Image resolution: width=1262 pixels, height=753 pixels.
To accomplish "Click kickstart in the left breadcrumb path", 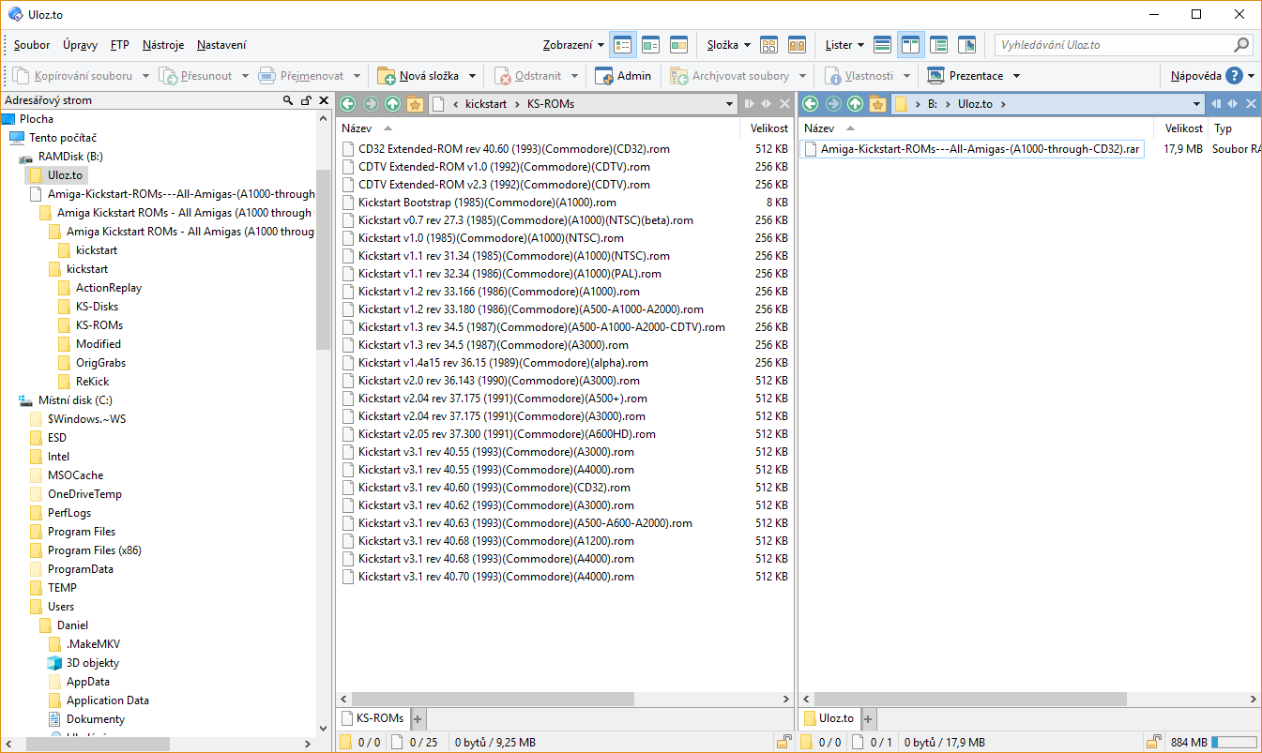I will pos(484,104).
